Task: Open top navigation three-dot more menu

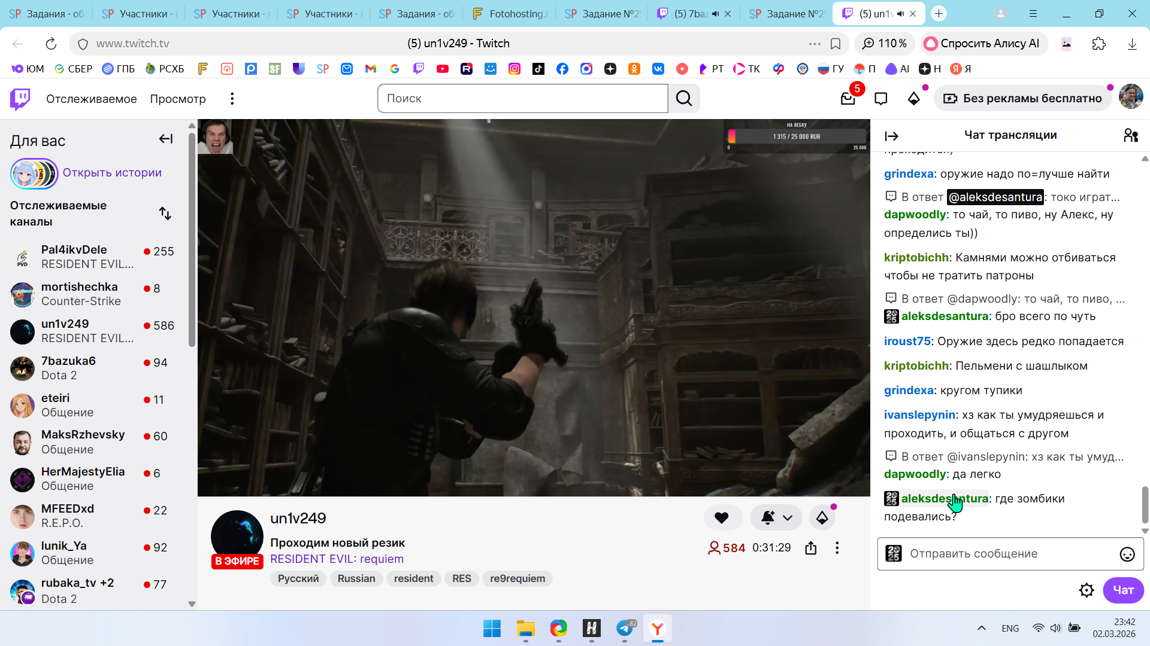Action: pyautogui.click(x=232, y=99)
